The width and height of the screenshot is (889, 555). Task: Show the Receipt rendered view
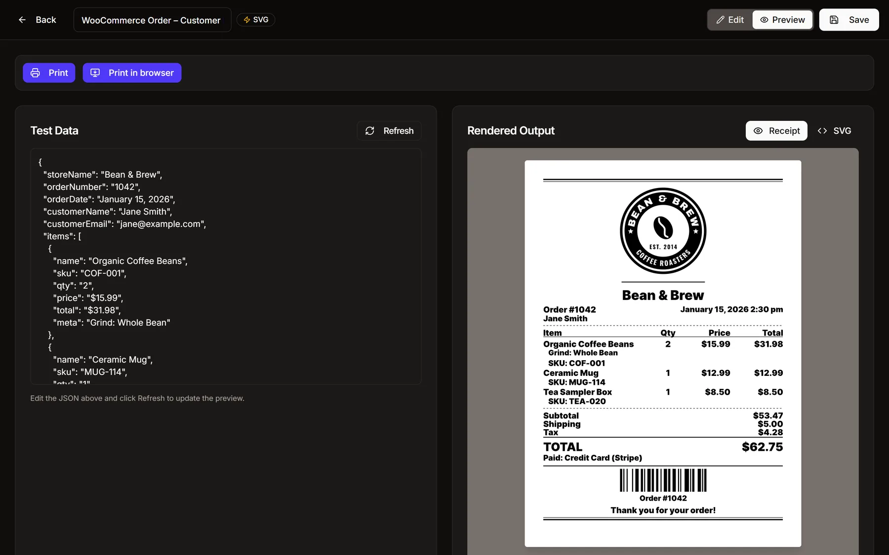776,131
